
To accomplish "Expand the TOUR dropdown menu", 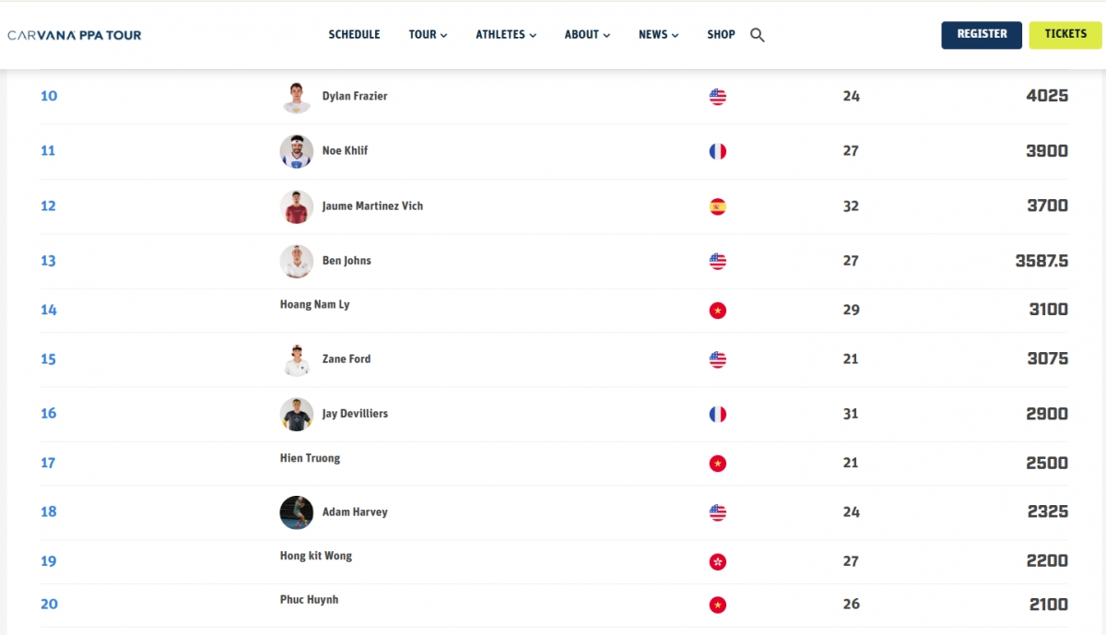I will (x=428, y=35).
